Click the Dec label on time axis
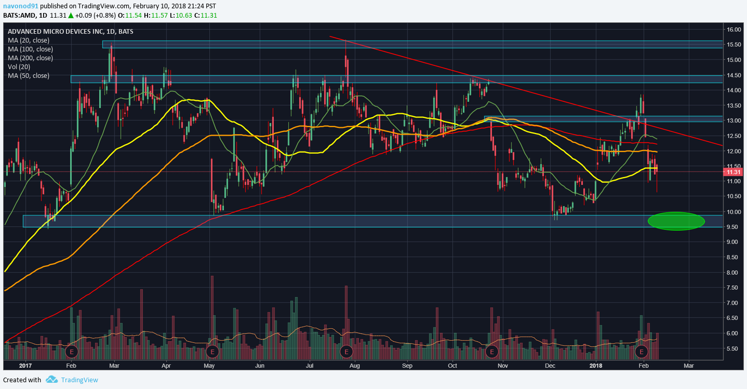Image resolution: width=747 pixels, height=389 pixels. pyautogui.click(x=550, y=366)
